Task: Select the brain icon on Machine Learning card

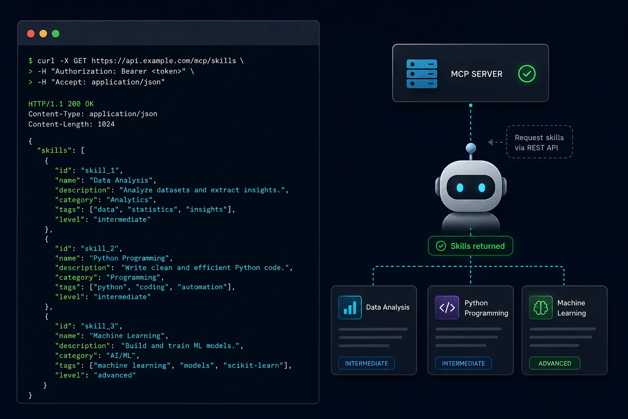Action: click(541, 307)
